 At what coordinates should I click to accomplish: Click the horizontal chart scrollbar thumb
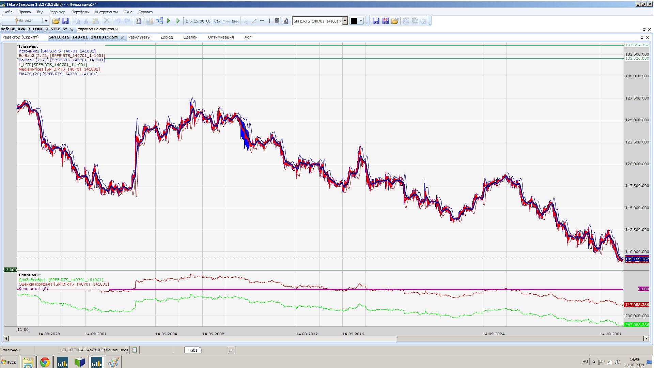(519, 339)
